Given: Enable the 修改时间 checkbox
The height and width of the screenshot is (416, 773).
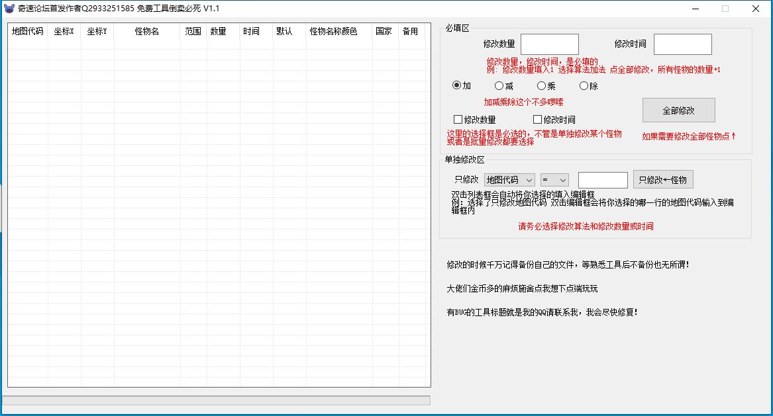Looking at the screenshot, I should click(x=536, y=118).
